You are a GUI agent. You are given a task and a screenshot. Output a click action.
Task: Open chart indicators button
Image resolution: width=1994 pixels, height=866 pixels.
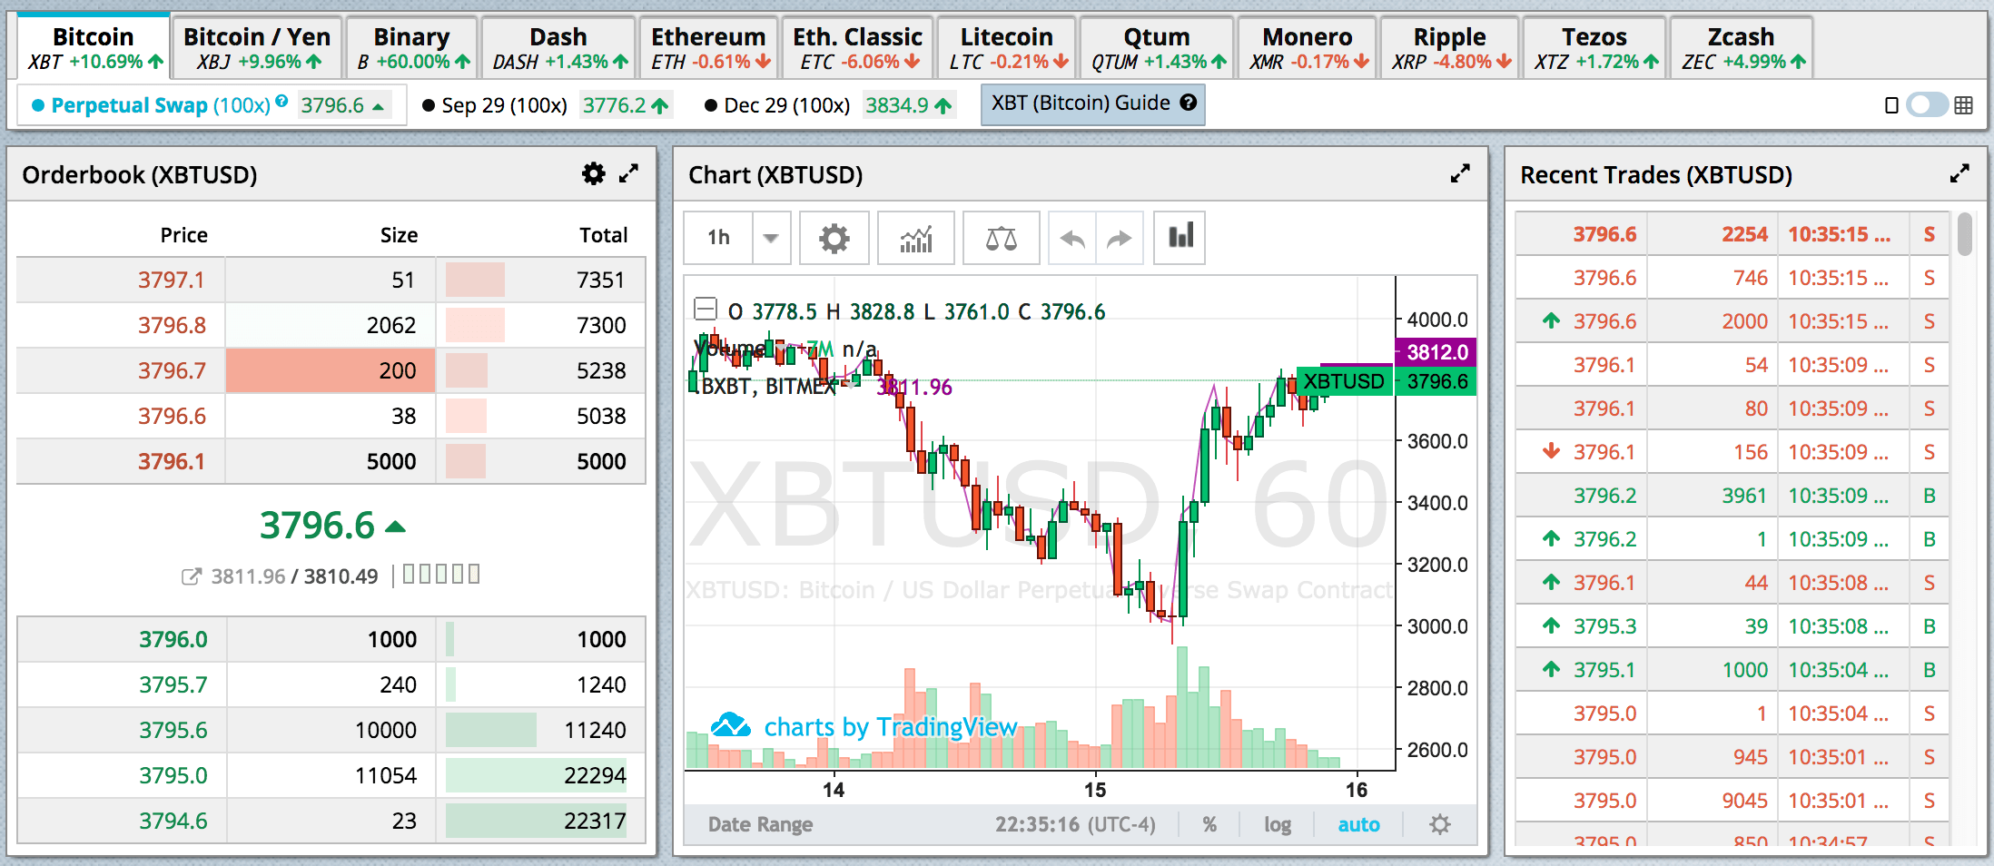(915, 239)
